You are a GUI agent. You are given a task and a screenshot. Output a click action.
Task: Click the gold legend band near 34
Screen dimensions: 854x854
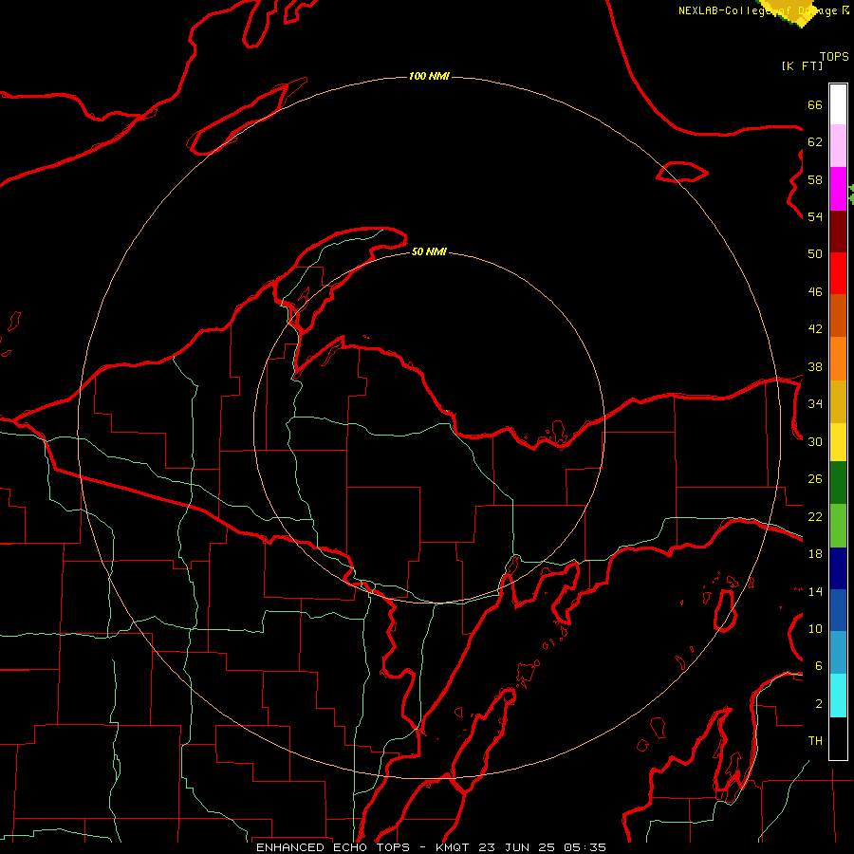point(838,401)
